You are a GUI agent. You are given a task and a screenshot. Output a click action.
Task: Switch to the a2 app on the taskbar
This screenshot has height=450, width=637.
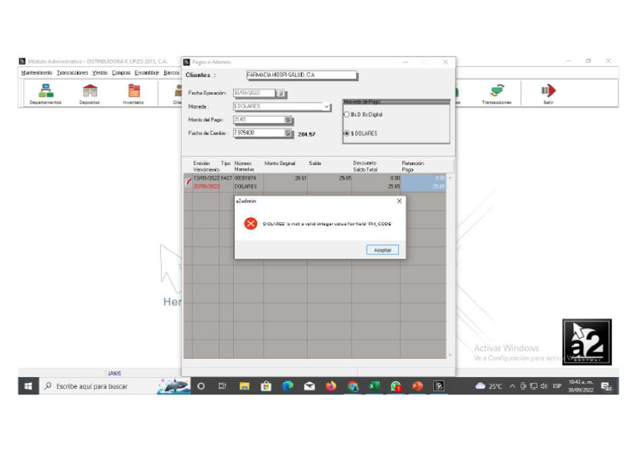tap(439, 386)
